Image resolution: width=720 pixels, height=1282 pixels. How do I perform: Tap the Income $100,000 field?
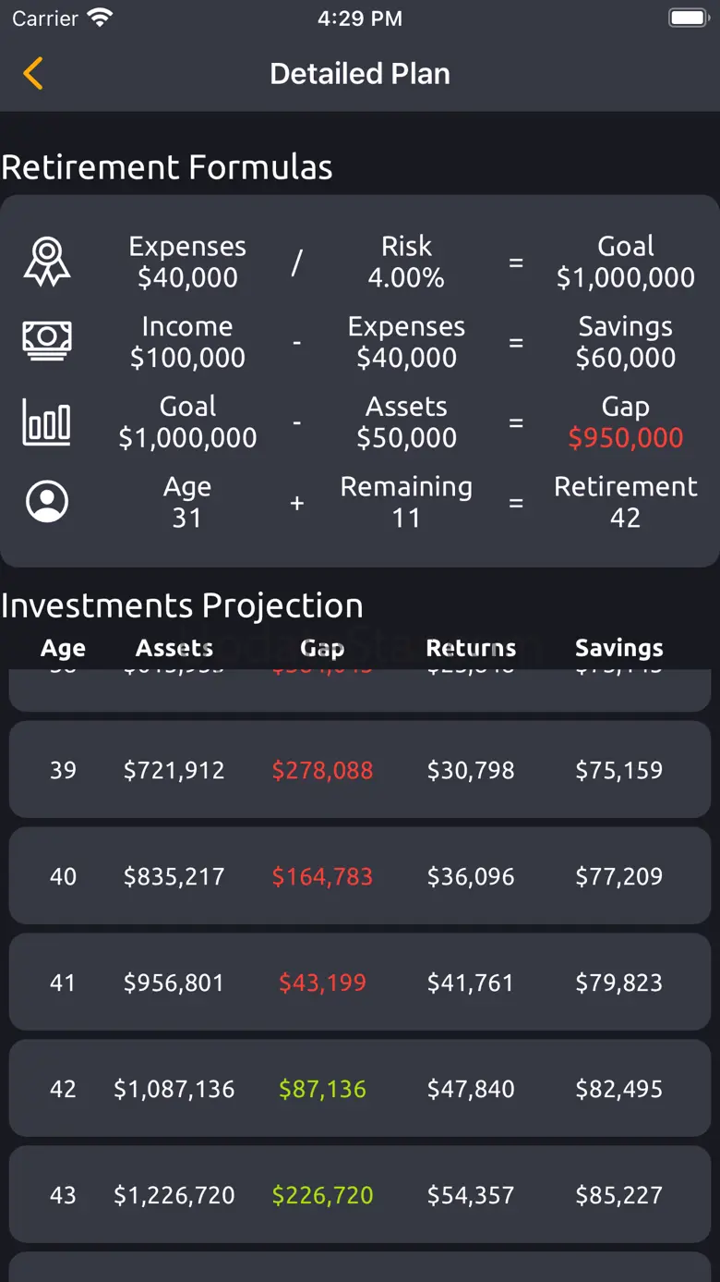coord(187,342)
